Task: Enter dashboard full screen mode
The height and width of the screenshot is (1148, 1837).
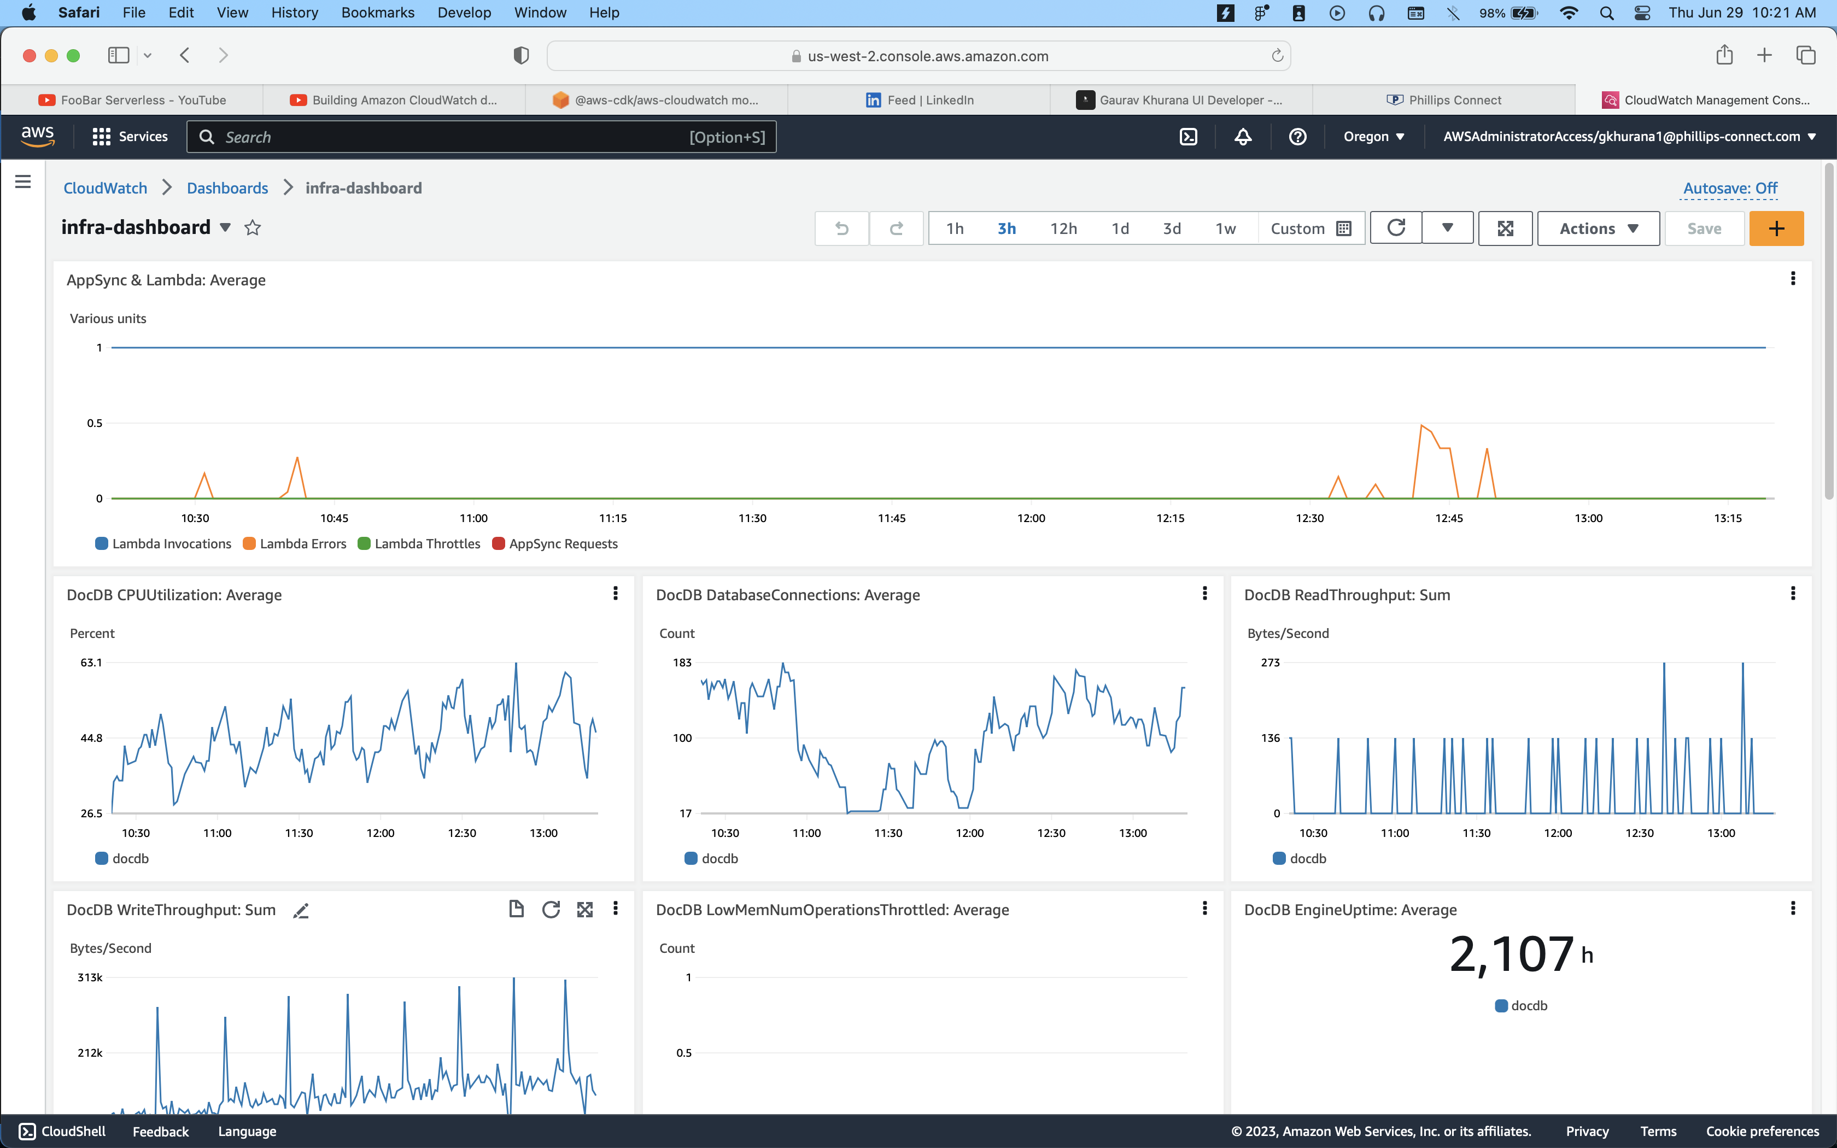Action: 1505,229
